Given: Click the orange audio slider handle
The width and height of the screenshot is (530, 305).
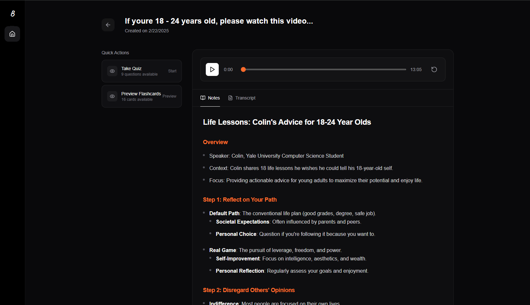Looking at the screenshot, I should 243,69.
